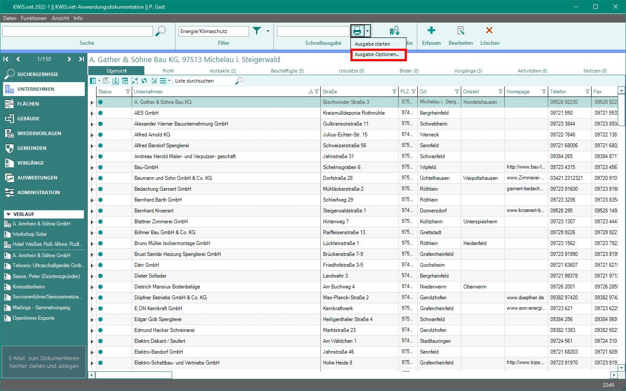Open Auswertungen in sidebar

click(43, 178)
